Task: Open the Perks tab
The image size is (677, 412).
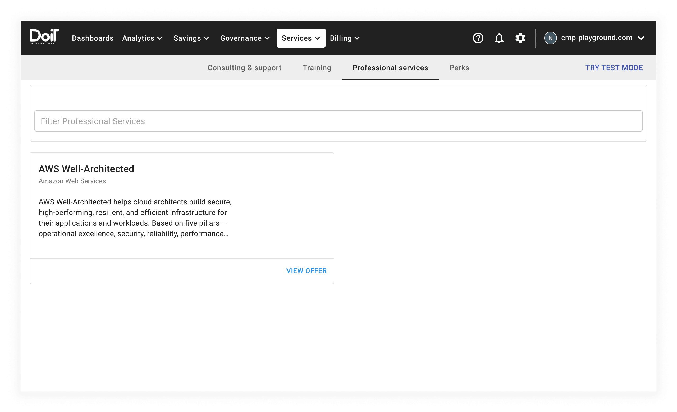Action: click(x=459, y=68)
